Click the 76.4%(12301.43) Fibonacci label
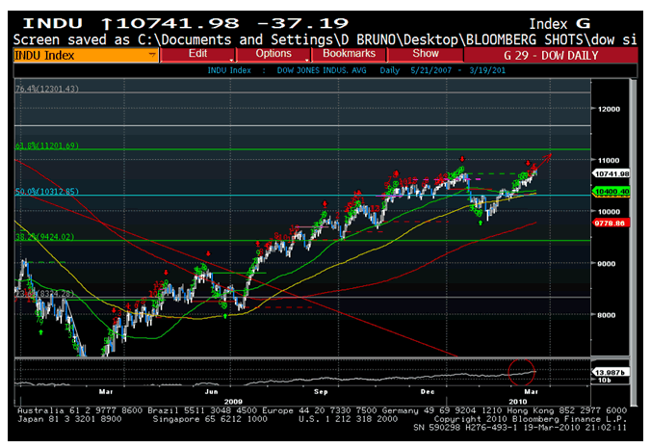This screenshot has width=650, height=448. pos(47,89)
